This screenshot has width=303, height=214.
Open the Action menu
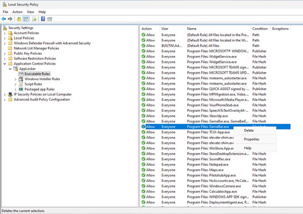pos(17,12)
